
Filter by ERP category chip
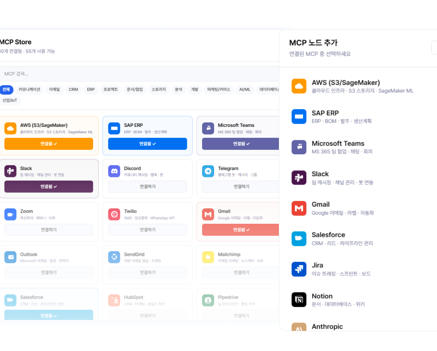[x=90, y=89]
